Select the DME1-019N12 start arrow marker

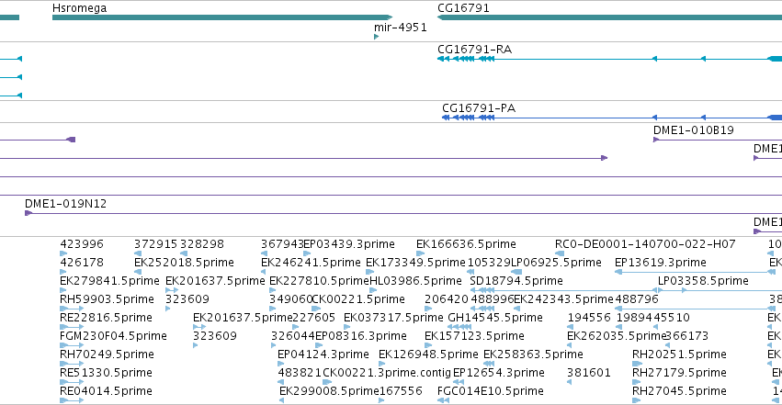pos(28,213)
